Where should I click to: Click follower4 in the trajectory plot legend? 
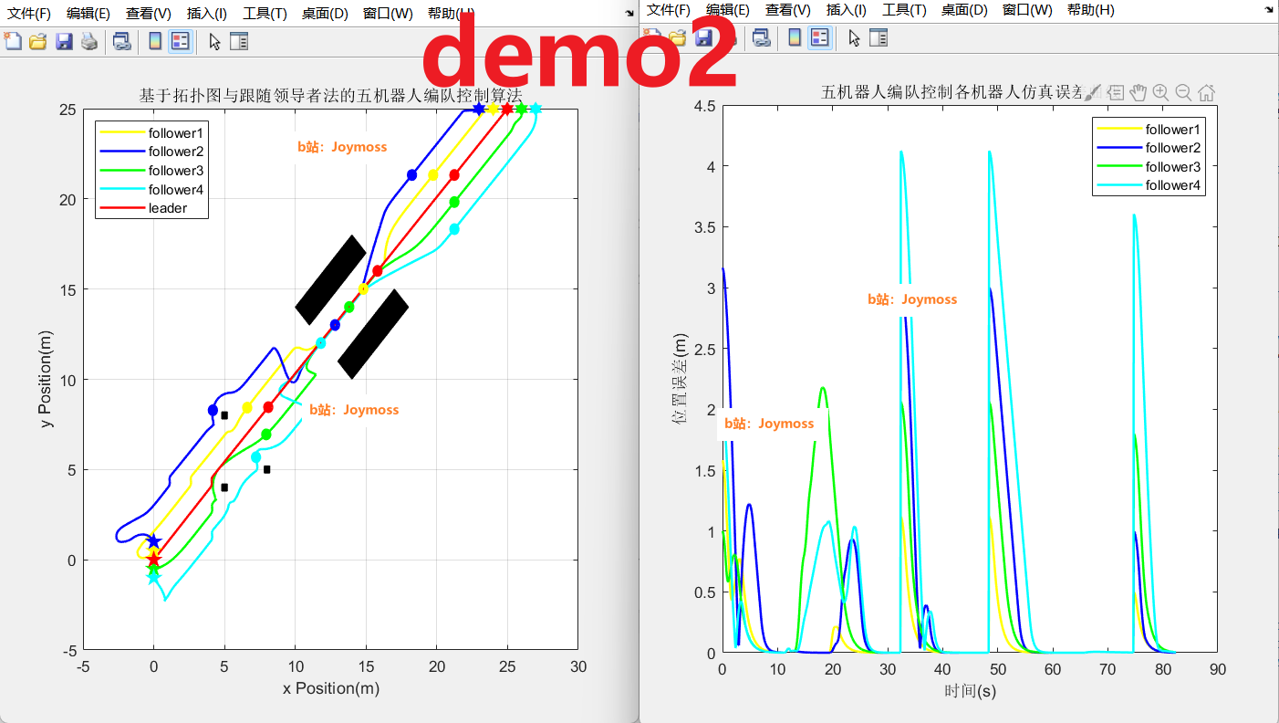(x=177, y=190)
